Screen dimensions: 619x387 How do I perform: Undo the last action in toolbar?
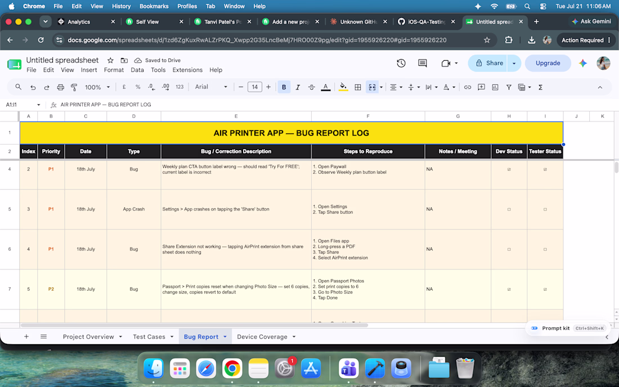(33, 87)
